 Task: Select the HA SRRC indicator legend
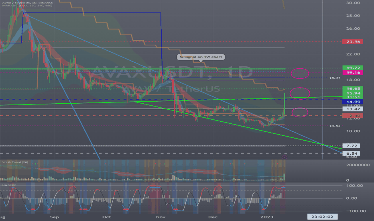tap(9, 185)
